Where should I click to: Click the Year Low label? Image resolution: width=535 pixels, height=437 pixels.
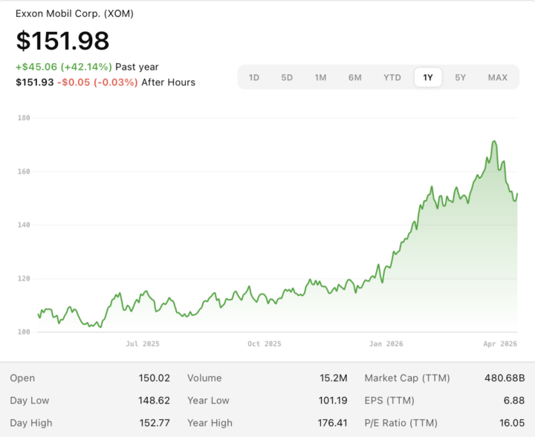208,401
